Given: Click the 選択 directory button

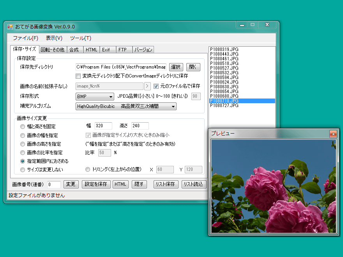Looking at the screenshot, I should pos(176,67).
